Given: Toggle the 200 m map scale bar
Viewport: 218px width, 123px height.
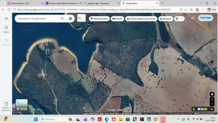Looking at the screenshot, I should pos(204,114).
